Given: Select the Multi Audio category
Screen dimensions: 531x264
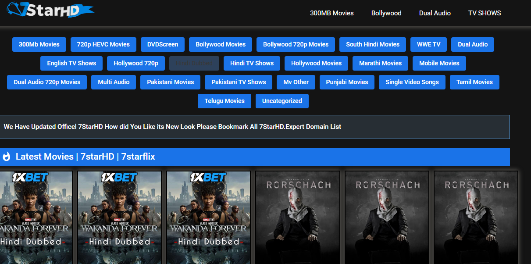Looking at the screenshot, I should point(114,82).
